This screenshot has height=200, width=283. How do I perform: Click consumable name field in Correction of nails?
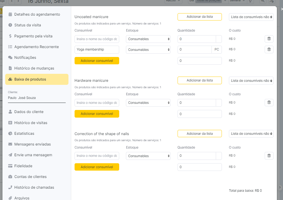[x=97, y=156]
